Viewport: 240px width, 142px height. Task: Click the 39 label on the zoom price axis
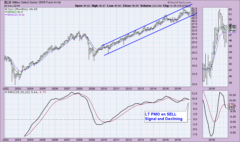[230, 83]
